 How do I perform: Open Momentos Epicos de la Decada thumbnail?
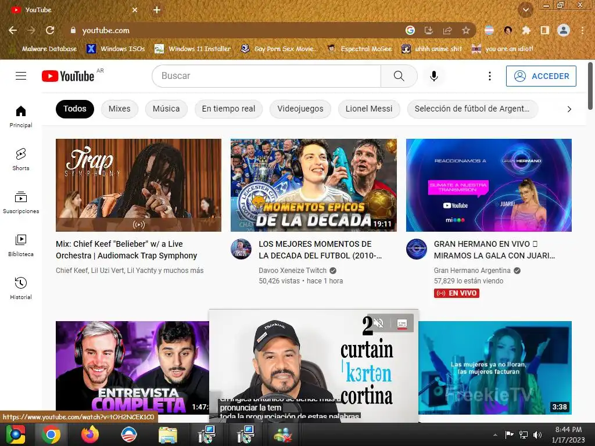[313, 185]
